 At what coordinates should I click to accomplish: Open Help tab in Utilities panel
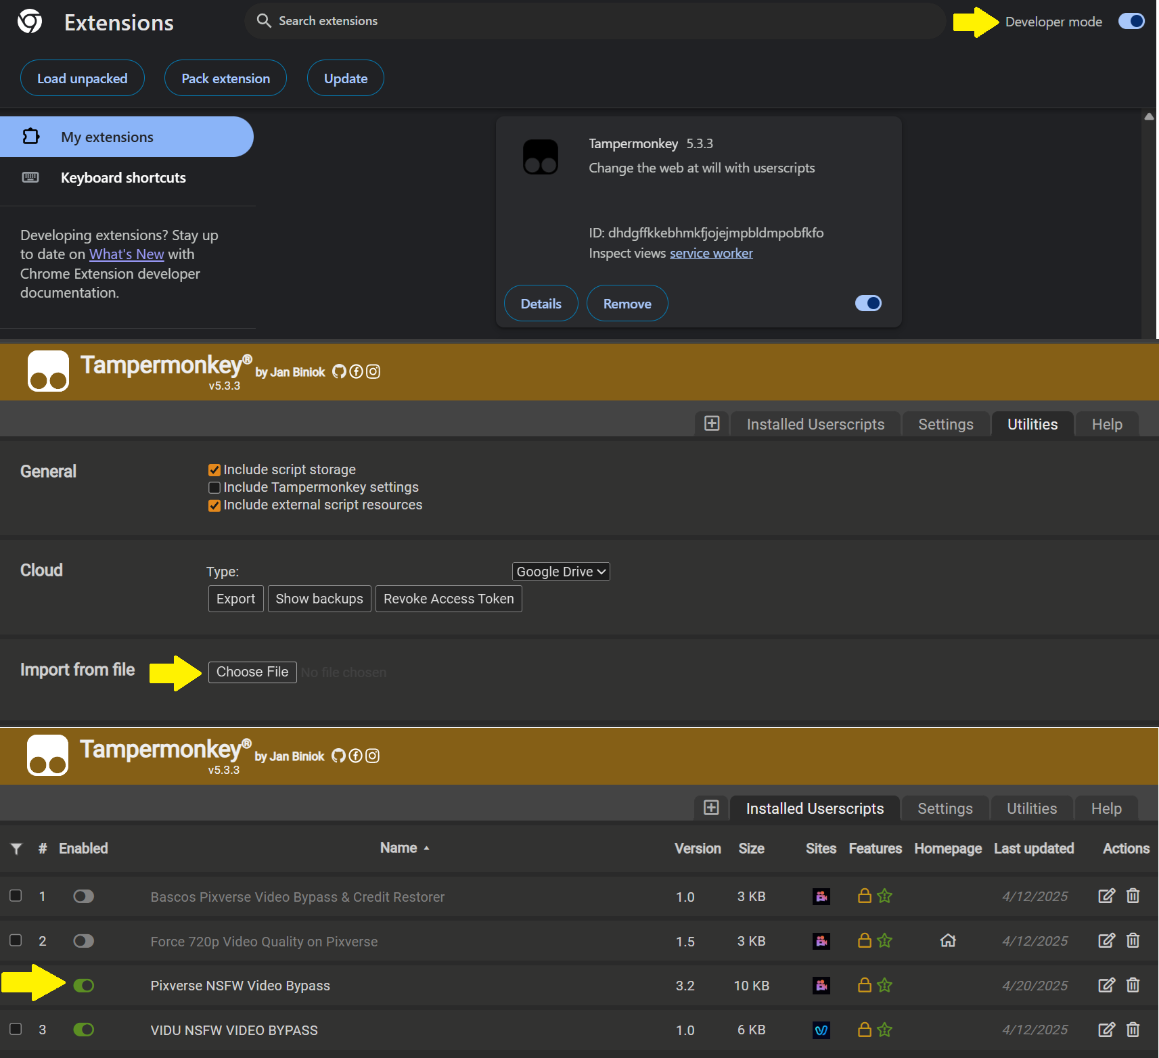coord(1107,424)
